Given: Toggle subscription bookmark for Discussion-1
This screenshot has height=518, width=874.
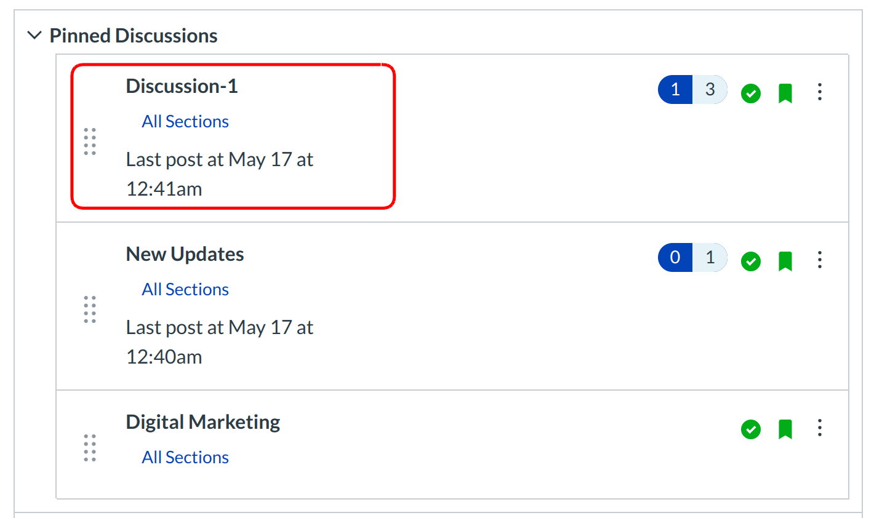Looking at the screenshot, I should [785, 94].
